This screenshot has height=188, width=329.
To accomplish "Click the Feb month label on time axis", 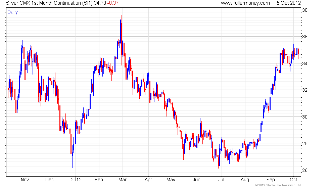I will [x=99, y=180].
